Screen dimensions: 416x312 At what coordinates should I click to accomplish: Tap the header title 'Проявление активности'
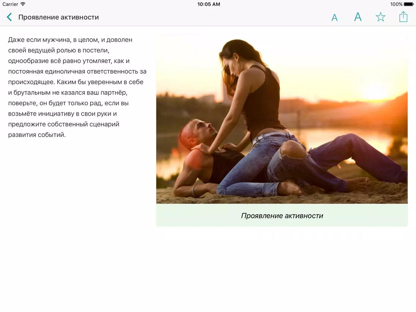pos(59,17)
